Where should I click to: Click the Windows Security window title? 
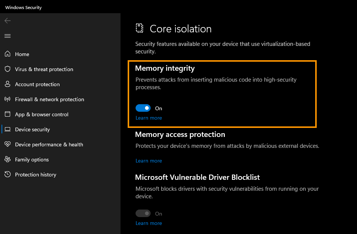pyautogui.click(x=23, y=7)
